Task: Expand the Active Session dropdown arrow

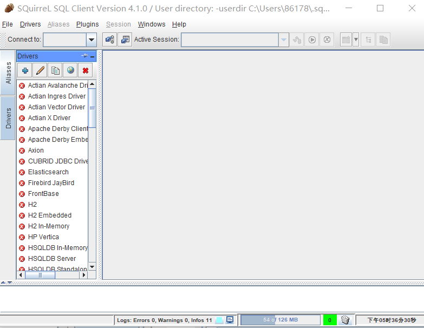Action: click(284, 40)
